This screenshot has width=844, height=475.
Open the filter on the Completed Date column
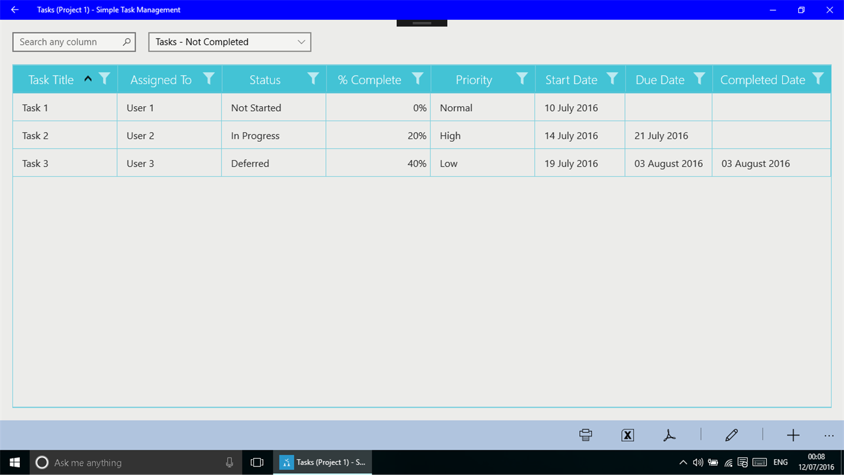click(818, 78)
